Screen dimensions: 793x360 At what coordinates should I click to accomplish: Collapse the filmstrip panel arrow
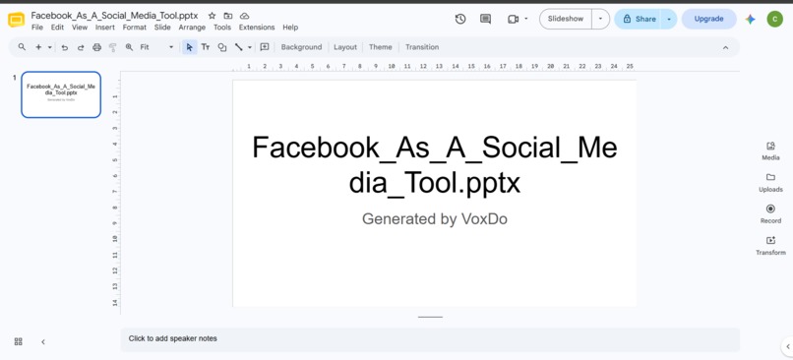43,341
